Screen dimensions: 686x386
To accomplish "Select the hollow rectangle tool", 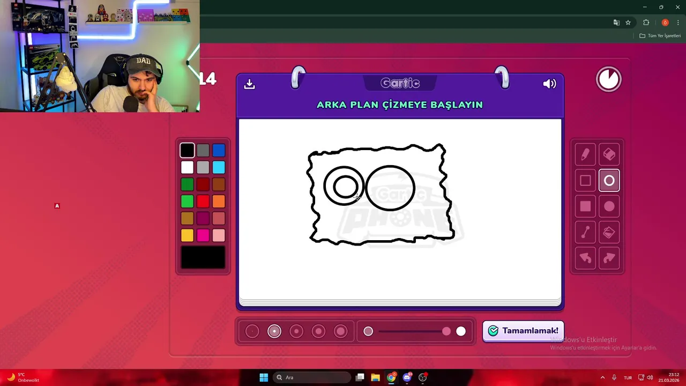I will (585, 181).
